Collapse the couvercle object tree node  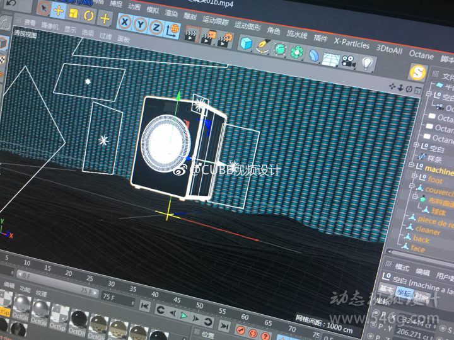coord(411,186)
